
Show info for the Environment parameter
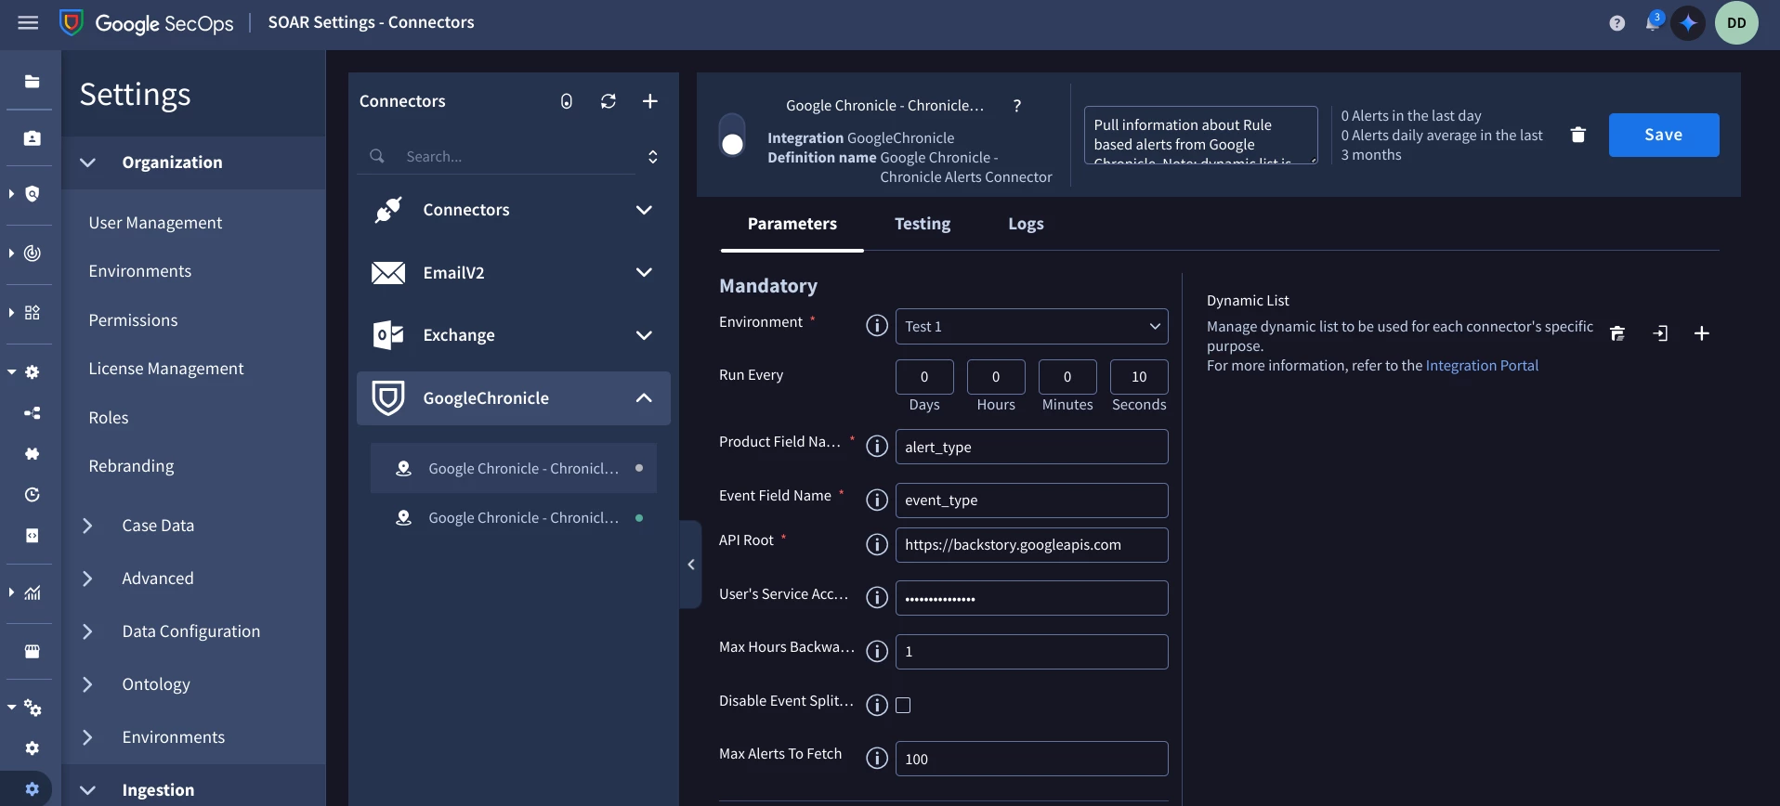[x=876, y=326]
